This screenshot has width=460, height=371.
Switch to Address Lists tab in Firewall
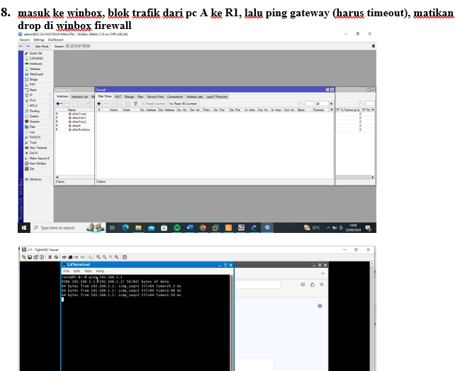pos(194,97)
